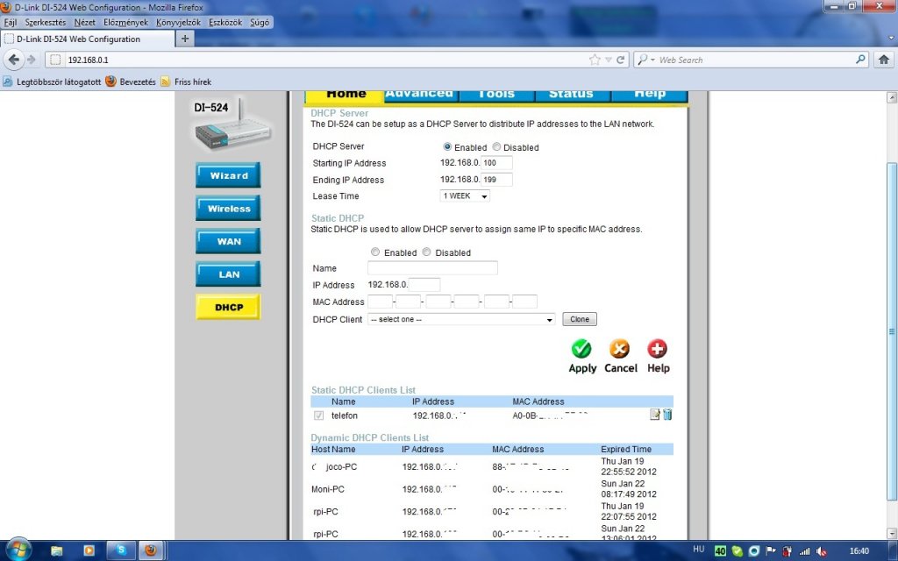Switch to the Status tab
This screenshot has width=898, height=561.
click(573, 96)
